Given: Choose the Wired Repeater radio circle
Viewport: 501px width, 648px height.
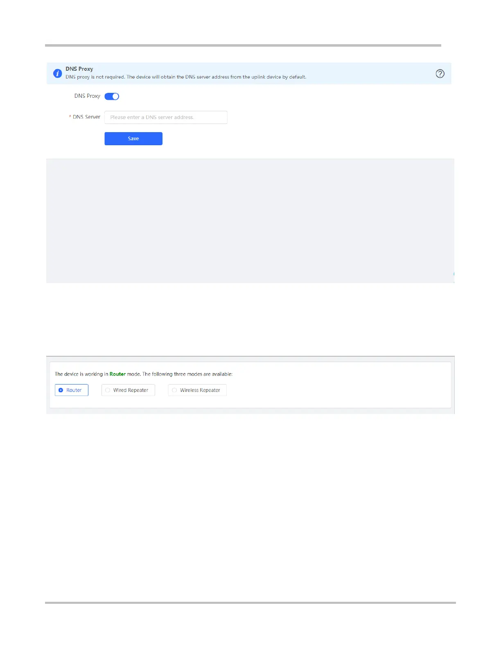Looking at the screenshot, I should tap(108, 390).
